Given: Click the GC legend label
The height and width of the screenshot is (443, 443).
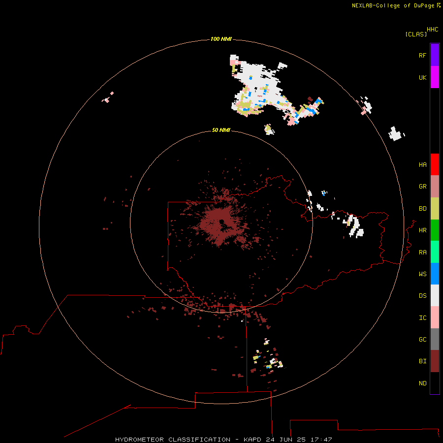Looking at the screenshot, I should tap(422, 340).
